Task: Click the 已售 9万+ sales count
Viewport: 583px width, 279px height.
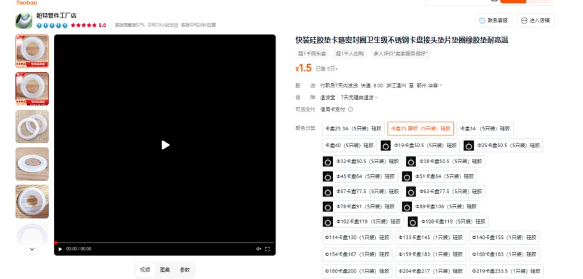Action: pyautogui.click(x=326, y=68)
